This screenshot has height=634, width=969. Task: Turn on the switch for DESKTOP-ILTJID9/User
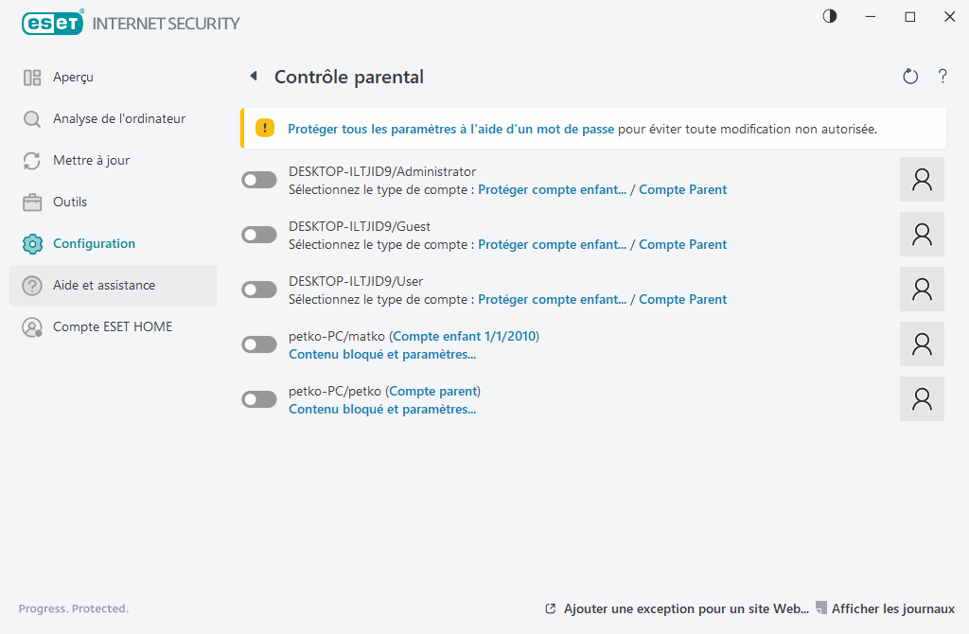[x=259, y=290]
